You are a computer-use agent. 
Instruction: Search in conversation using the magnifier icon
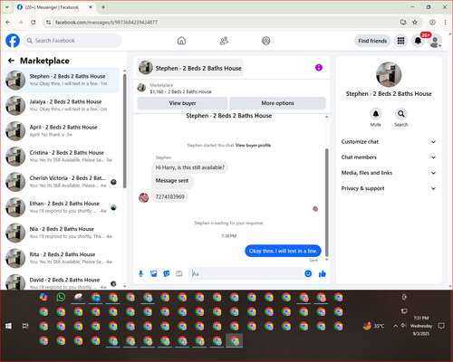pos(401,114)
